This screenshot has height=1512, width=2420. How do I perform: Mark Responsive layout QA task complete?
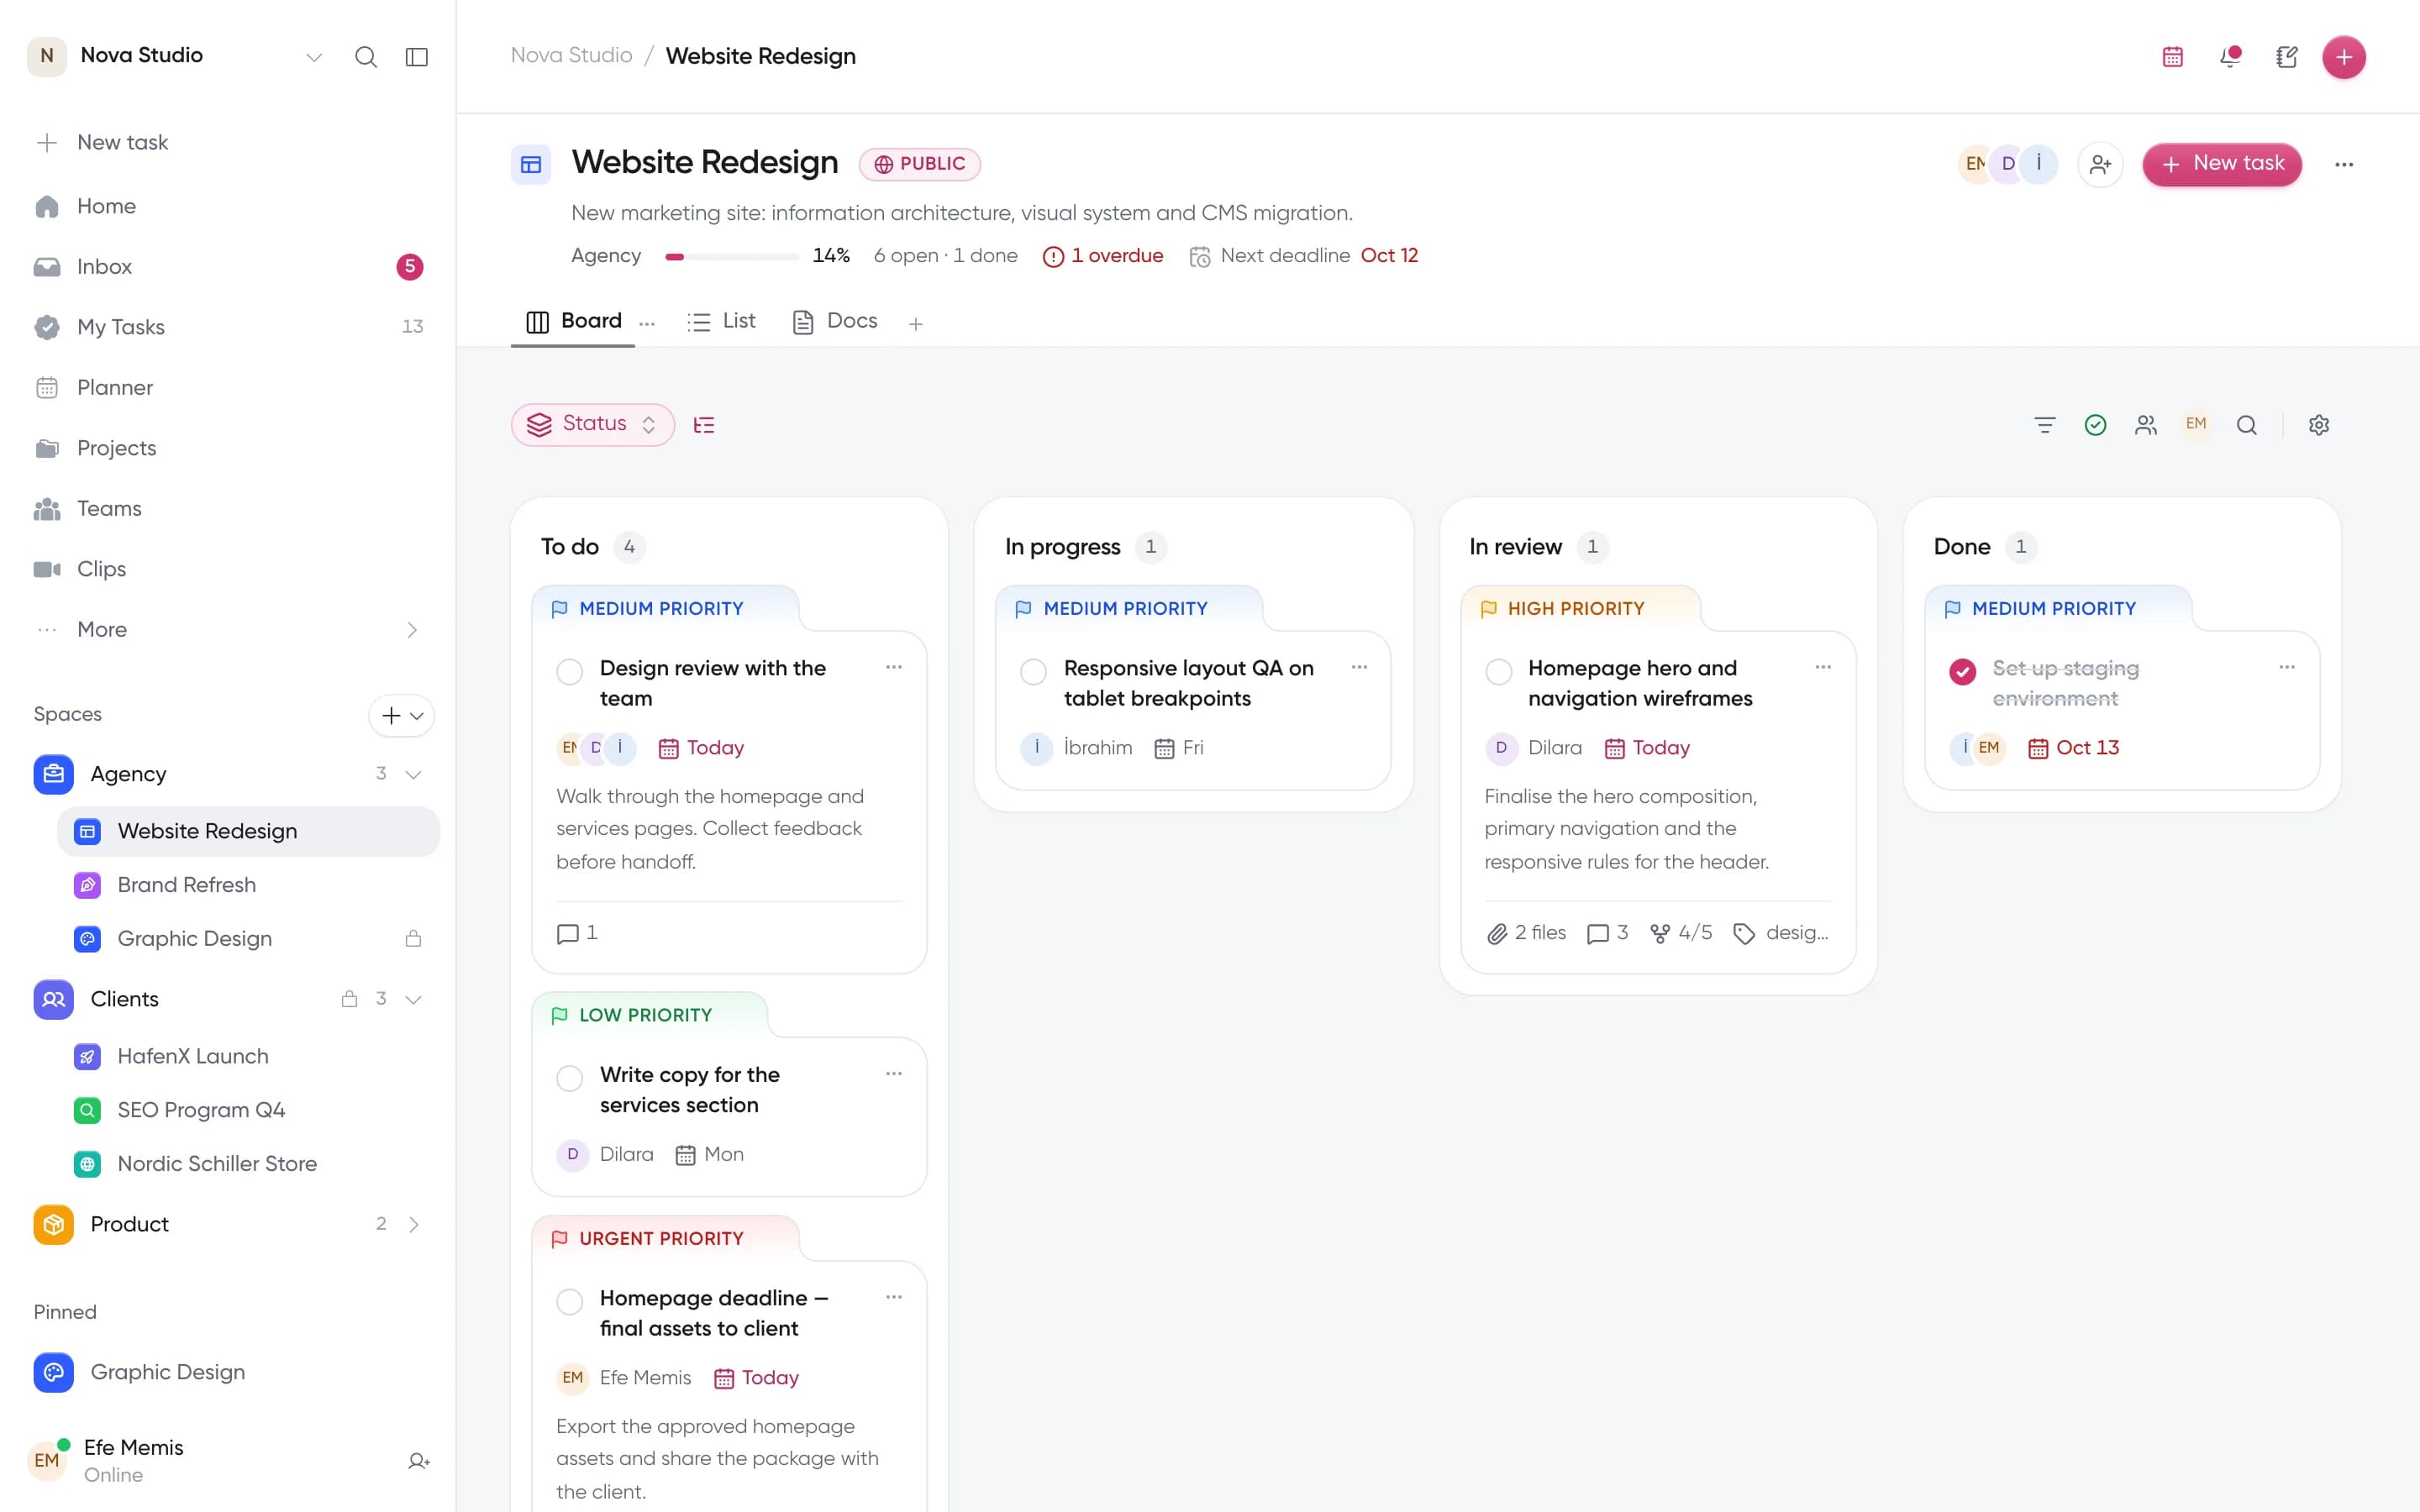[1033, 671]
